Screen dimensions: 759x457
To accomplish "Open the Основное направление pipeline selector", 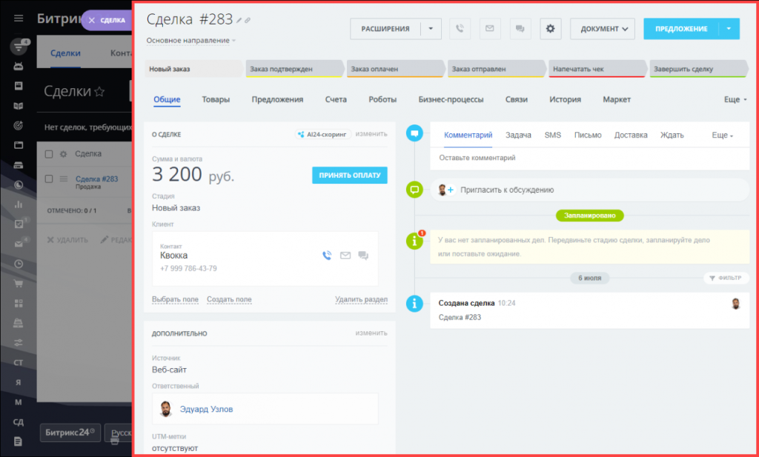I will pyautogui.click(x=190, y=41).
